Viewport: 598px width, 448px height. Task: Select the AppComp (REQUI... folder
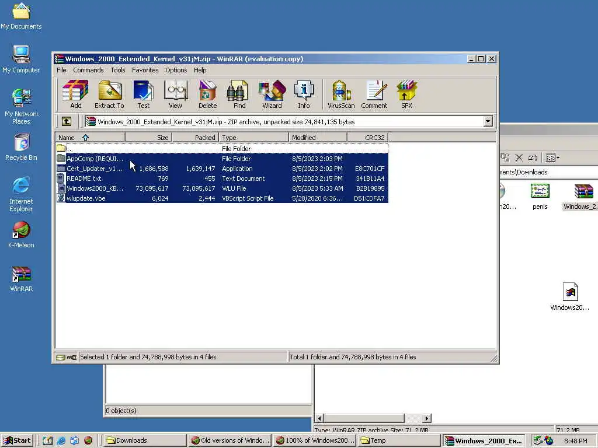pyautogui.click(x=222, y=159)
